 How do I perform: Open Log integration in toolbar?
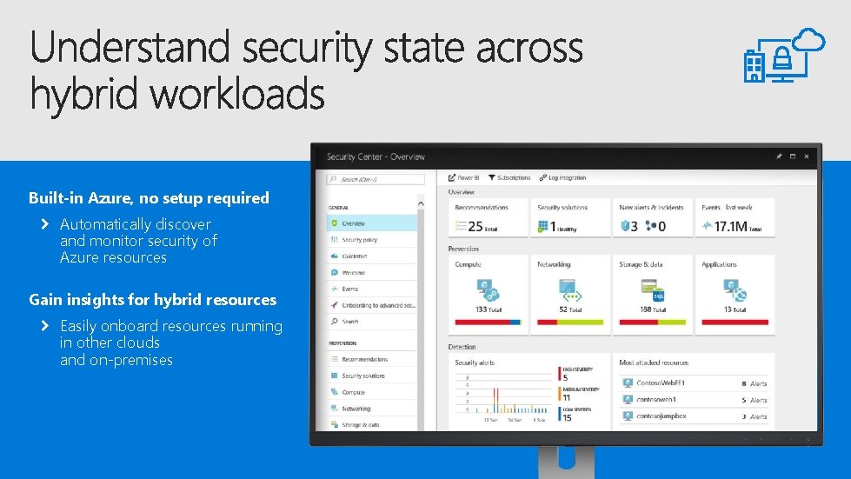click(562, 177)
